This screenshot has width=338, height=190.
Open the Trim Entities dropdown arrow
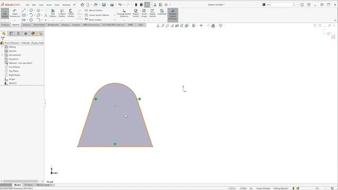(x=53, y=20)
